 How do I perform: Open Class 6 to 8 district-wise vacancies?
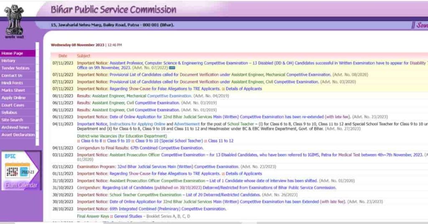click(92, 141)
